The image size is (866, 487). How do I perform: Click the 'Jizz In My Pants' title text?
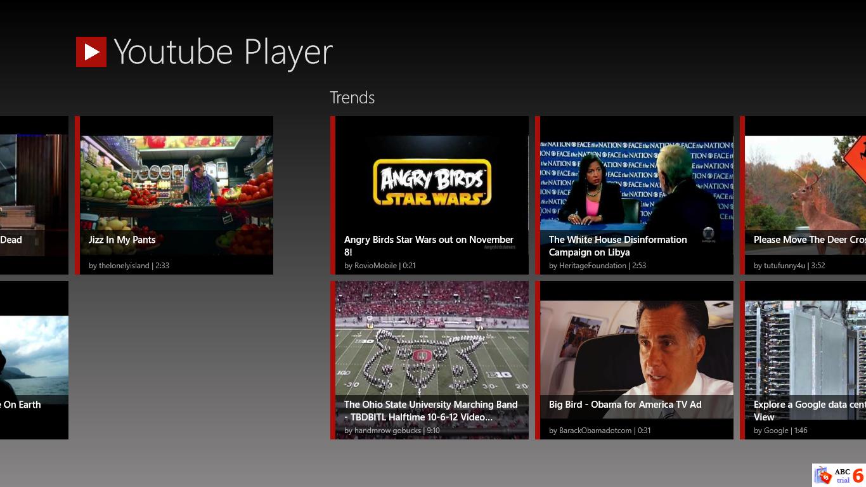pos(122,240)
